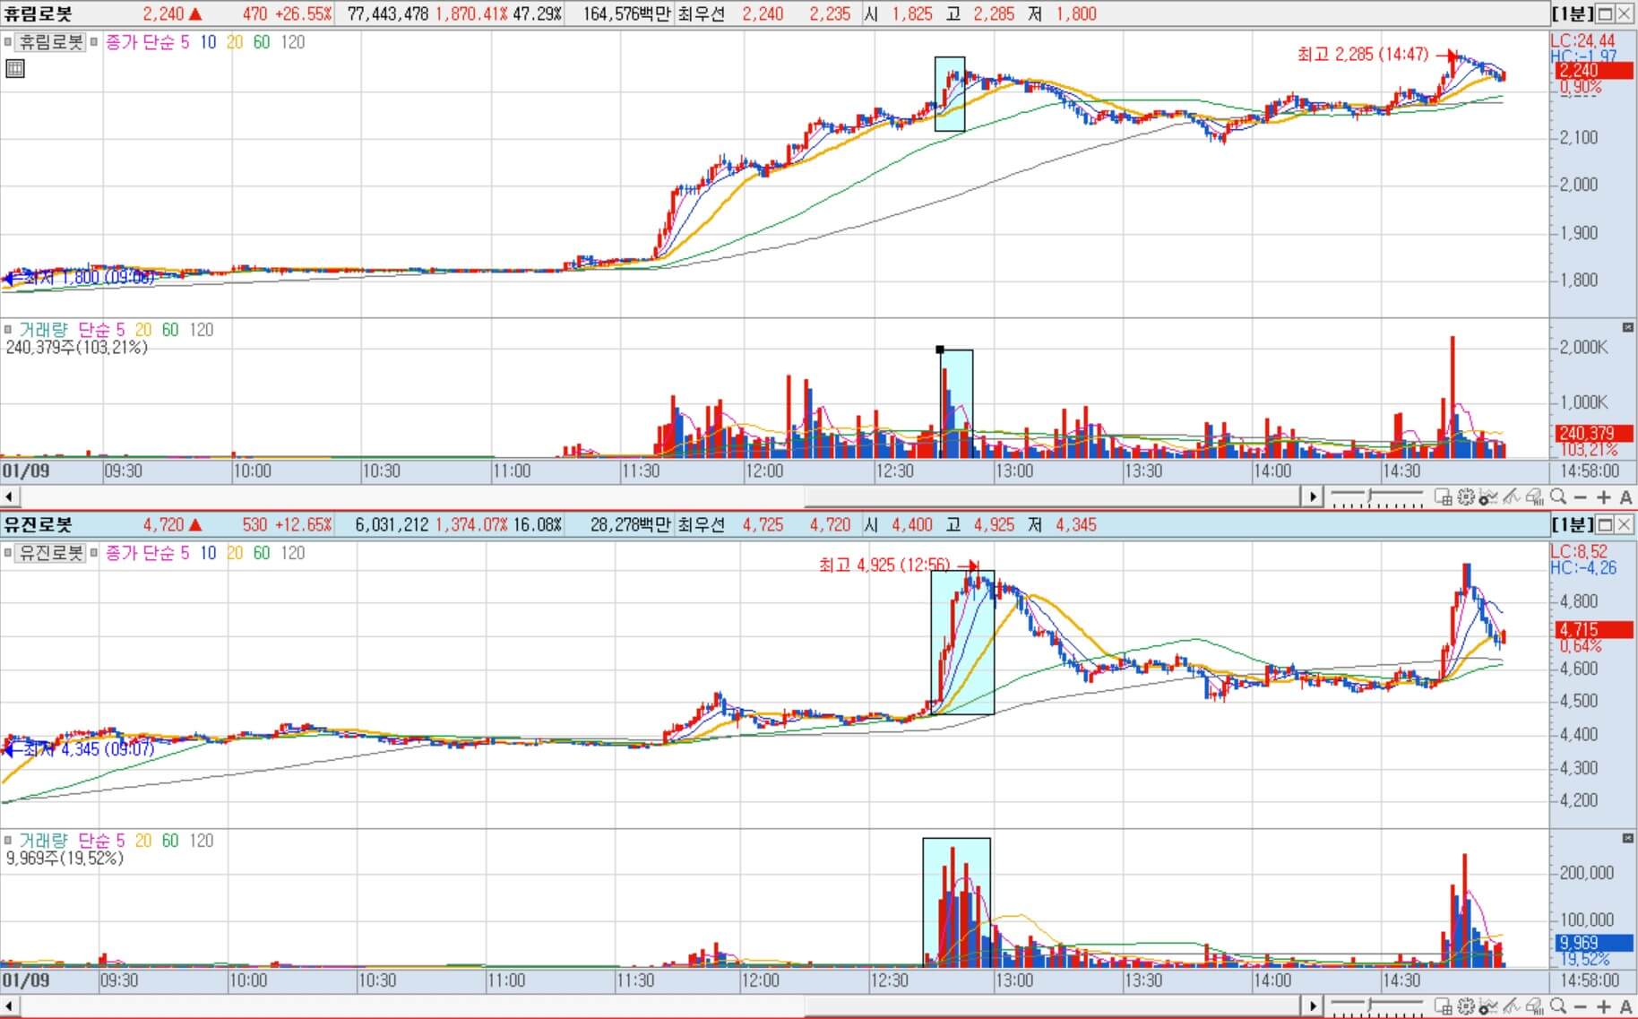Click minus zoom-out icon in 유진로봇 toolbar
This screenshot has width=1638, height=1019.
1581,1006
